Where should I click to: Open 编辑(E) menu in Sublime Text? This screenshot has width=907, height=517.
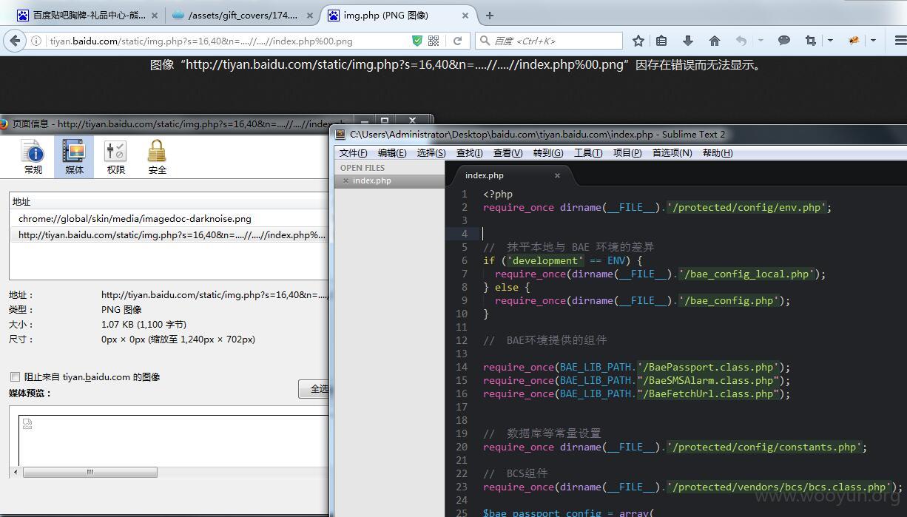(x=392, y=153)
